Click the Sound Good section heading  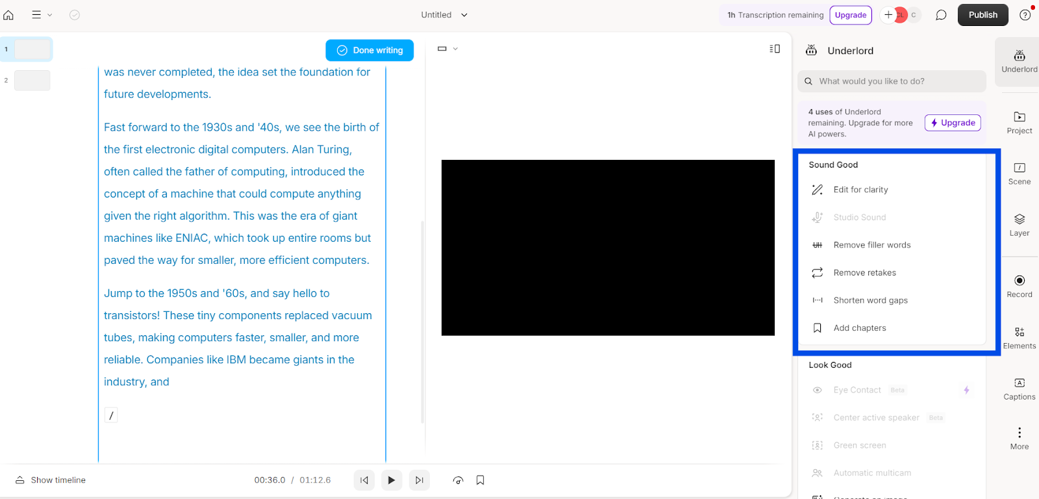point(833,165)
